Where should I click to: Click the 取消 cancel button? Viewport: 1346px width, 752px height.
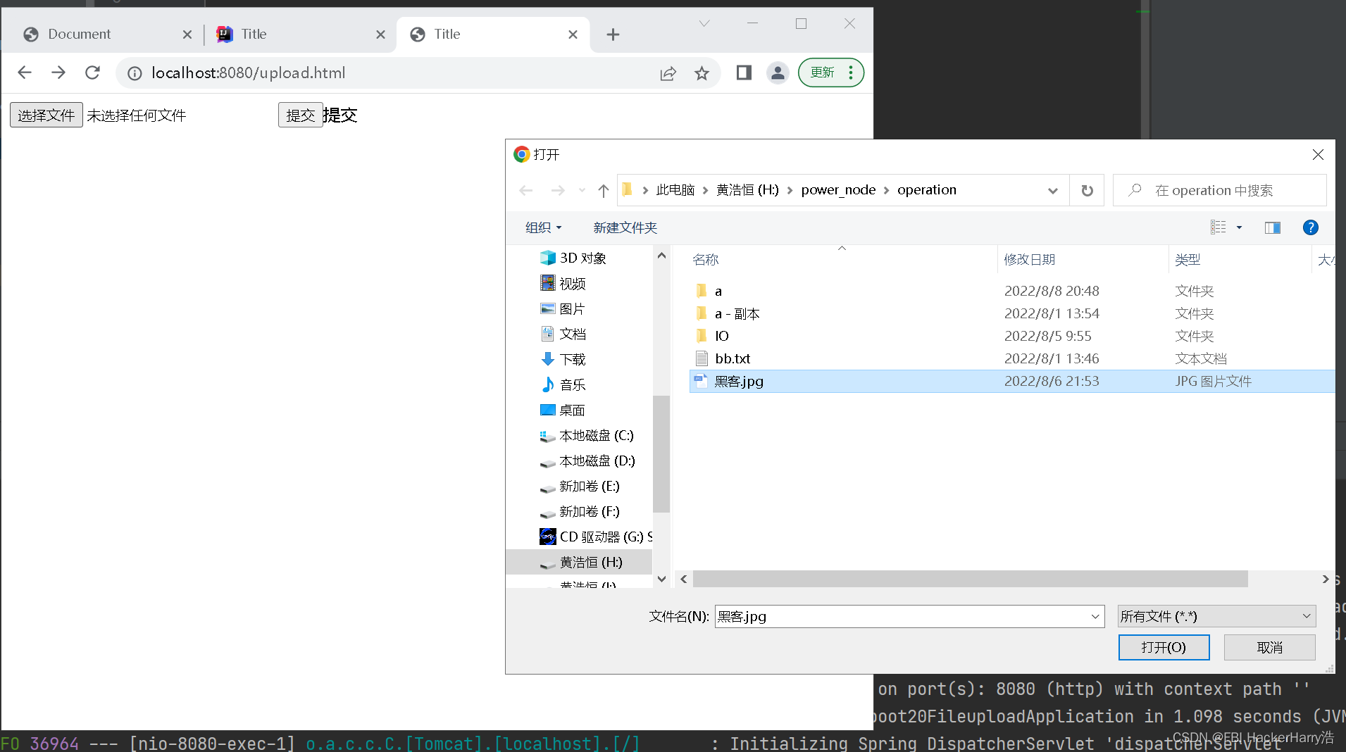(1269, 648)
